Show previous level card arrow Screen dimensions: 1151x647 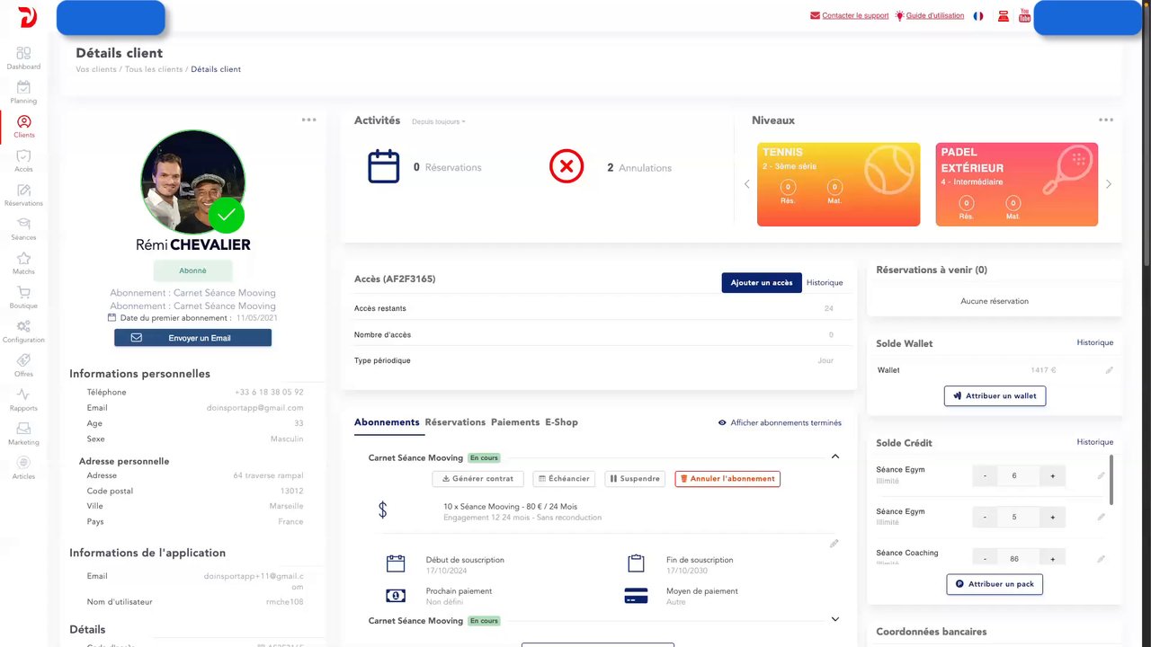click(x=746, y=184)
